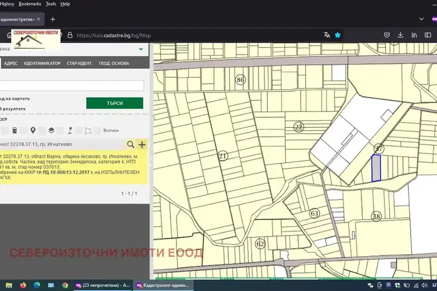Switch to the АДРЕС tab
Viewport: 437px width, 291px height.
[x=10, y=63]
